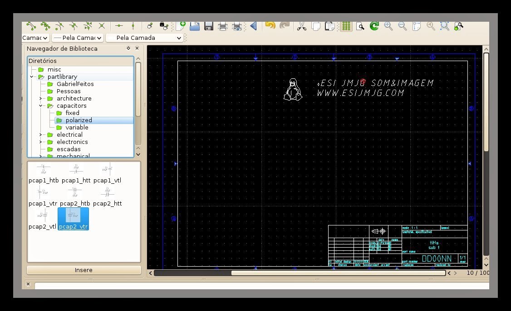Screen dimensions: 511x311
Task: Redo the last undone action
Action: tap(285, 26)
